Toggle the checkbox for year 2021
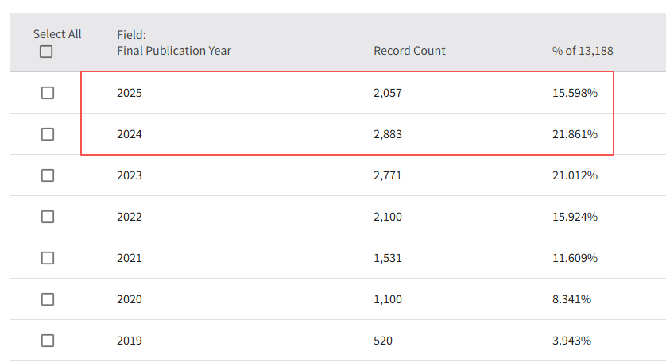666x362 pixels. click(48, 258)
